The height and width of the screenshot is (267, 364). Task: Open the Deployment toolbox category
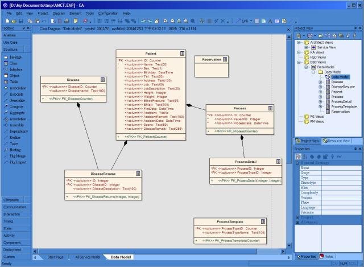tap(16, 249)
